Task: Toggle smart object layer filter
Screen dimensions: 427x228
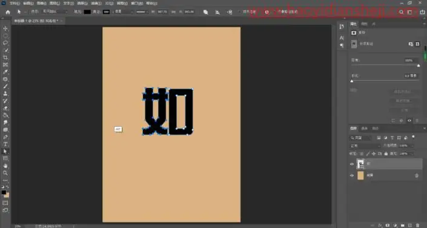Action: coord(406,138)
